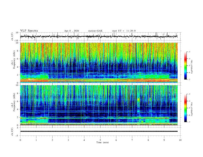This screenshot has height=157, width=203.
Task: Click the ch.2 "Frequency (kHz)" axis label
Action: tap(14, 102)
